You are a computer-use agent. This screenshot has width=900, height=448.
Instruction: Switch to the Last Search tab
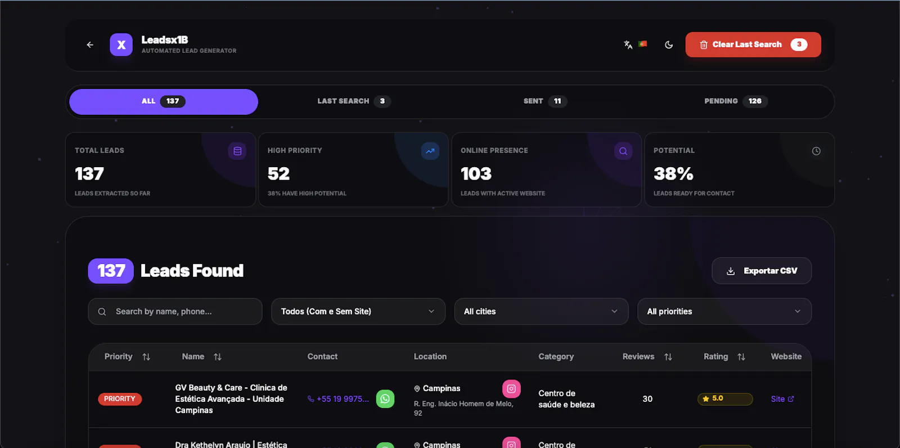pos(354,101)
